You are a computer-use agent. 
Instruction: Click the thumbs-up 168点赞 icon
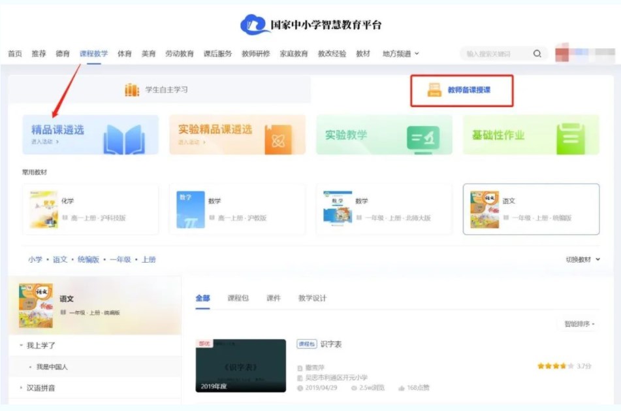pyautogui.click(x=401, y=388)
